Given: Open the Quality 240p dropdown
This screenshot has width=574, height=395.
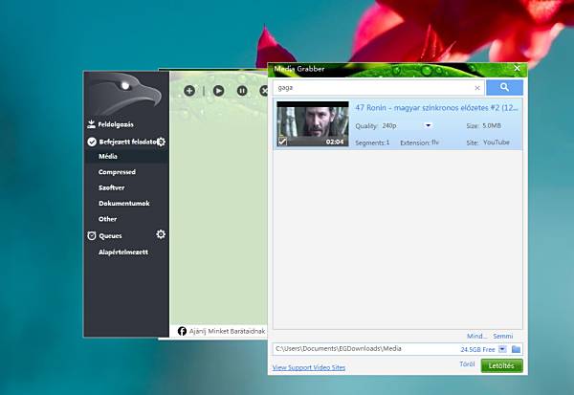Looking at the screenshot, I should click(x=429, y=125).
